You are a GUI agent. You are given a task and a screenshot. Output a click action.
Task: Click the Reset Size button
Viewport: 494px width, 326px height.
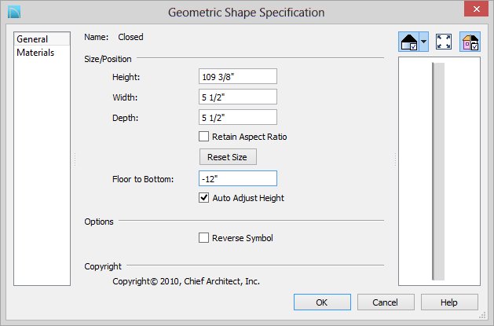tap(228, 157)
